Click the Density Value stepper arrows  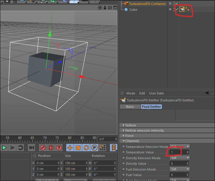point(187,164)
